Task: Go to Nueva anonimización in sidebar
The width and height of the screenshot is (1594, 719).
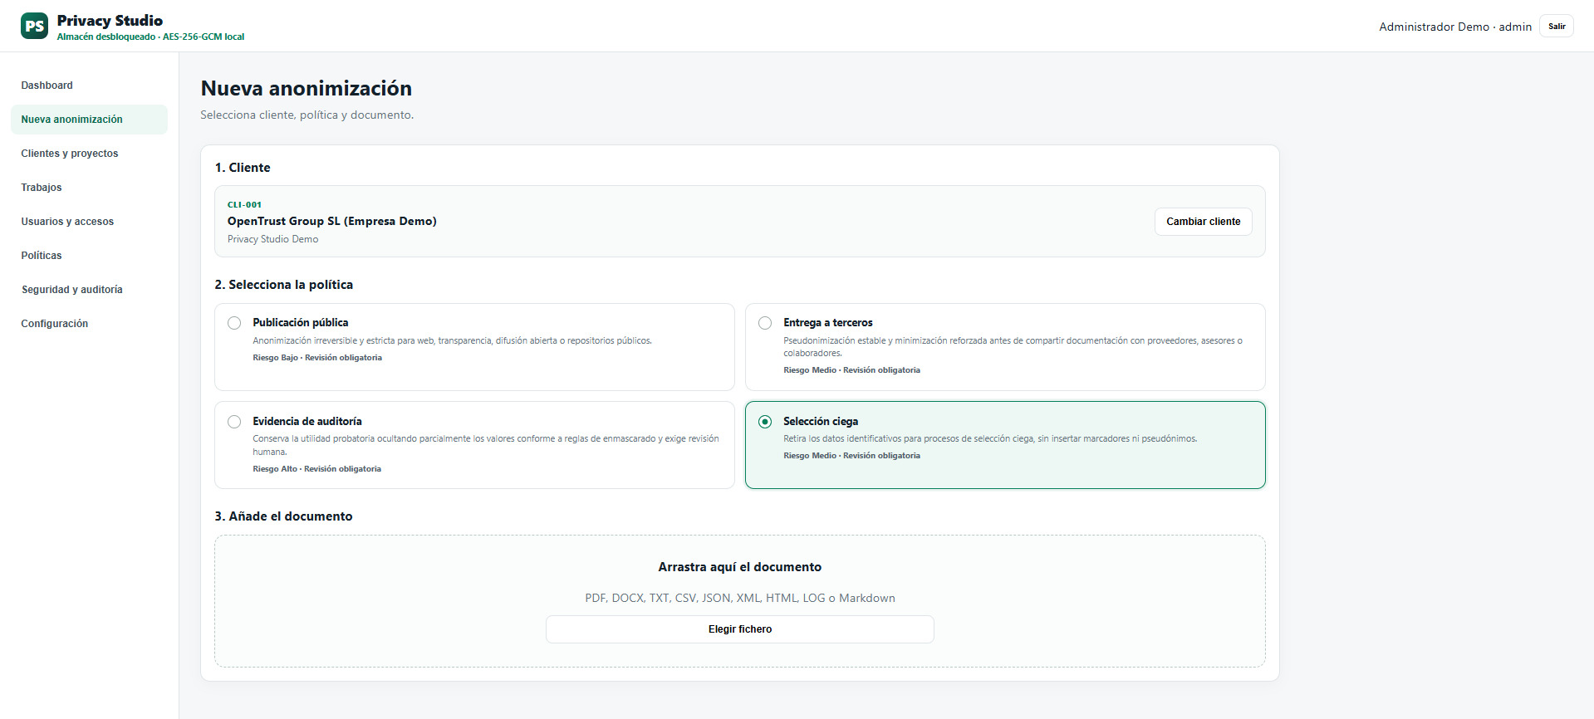Action: click(89, 120)
